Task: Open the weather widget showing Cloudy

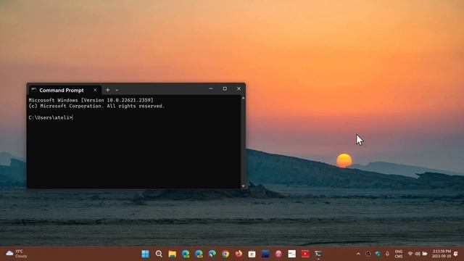Action: click(17, 254)
